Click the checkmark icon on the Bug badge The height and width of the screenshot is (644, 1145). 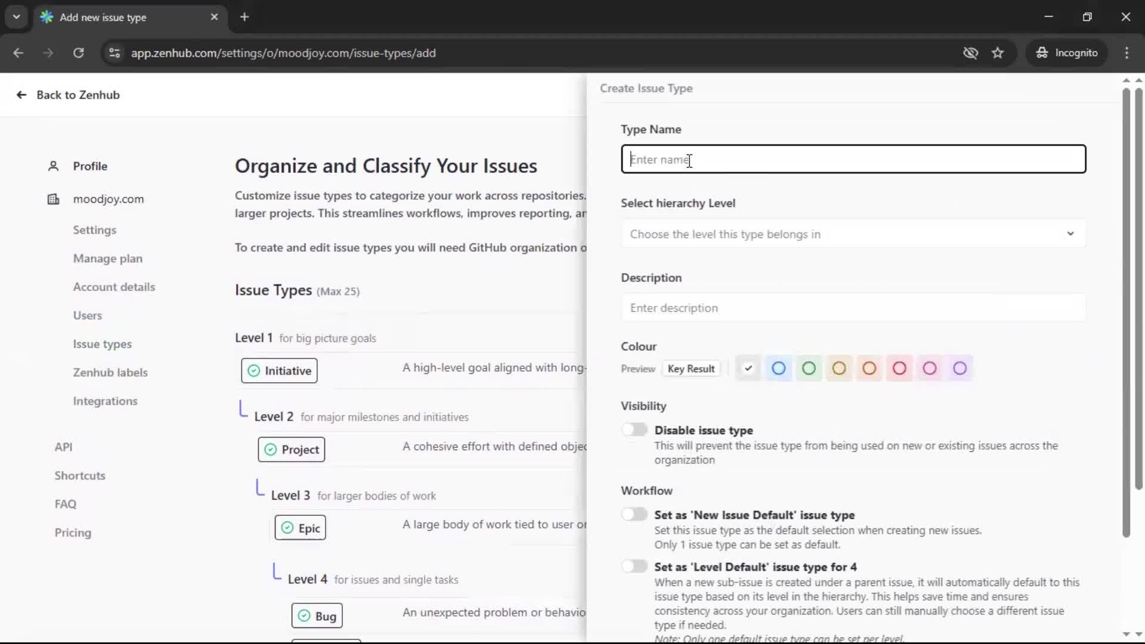click(304, 615)
